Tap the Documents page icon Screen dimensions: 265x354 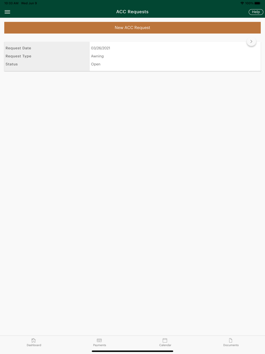pos(231,340)
